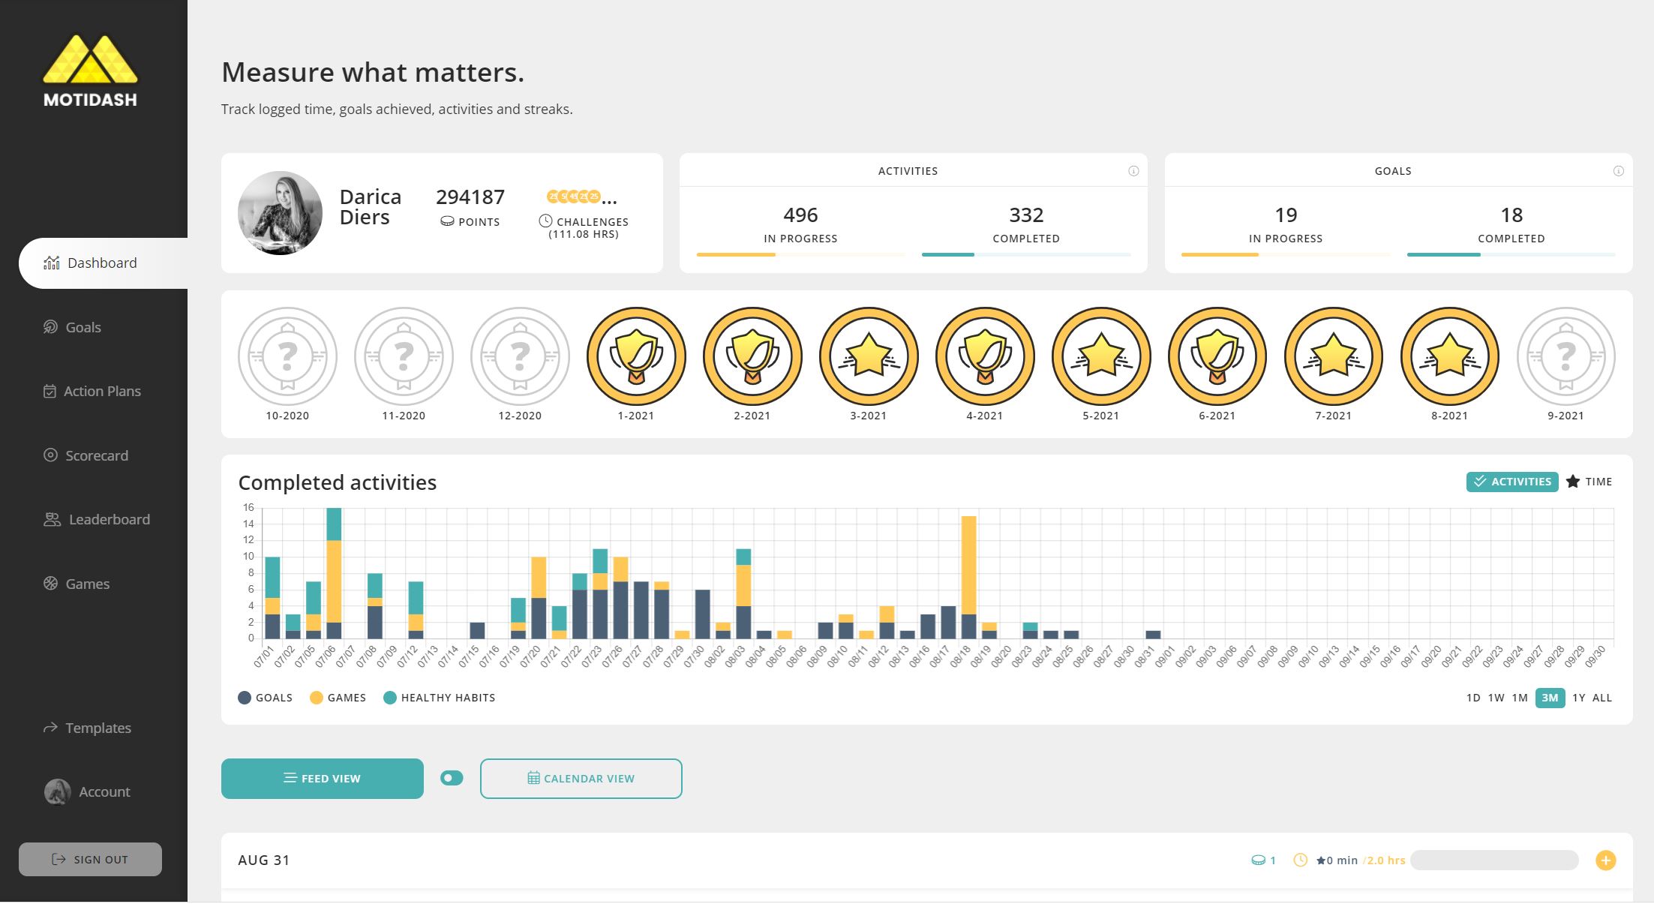Click the challenges medal icons row

(574, 197)
